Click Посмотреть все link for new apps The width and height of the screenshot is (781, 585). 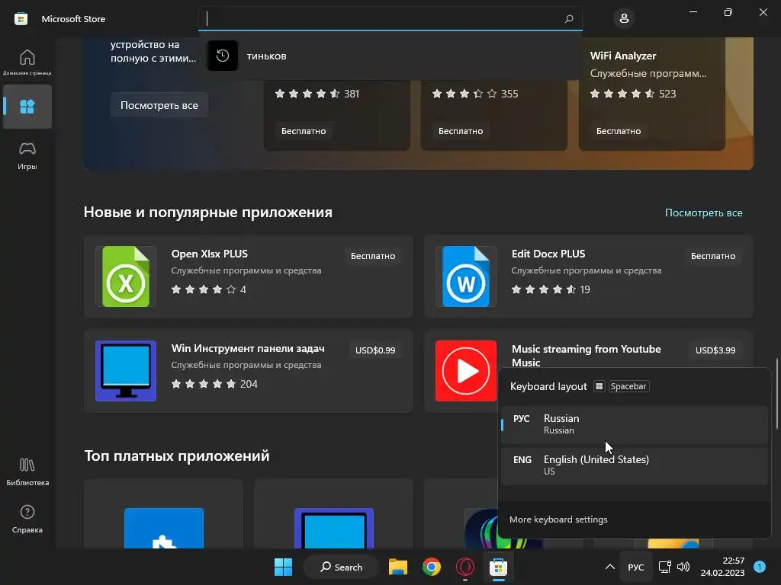[703, 213]
